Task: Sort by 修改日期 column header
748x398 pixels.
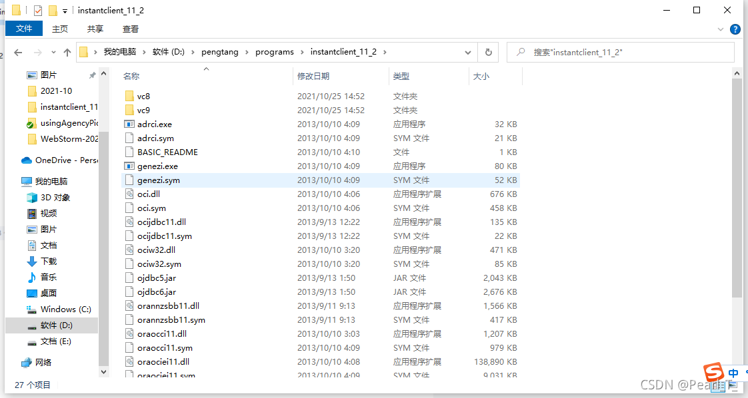Action: (313, 76)
